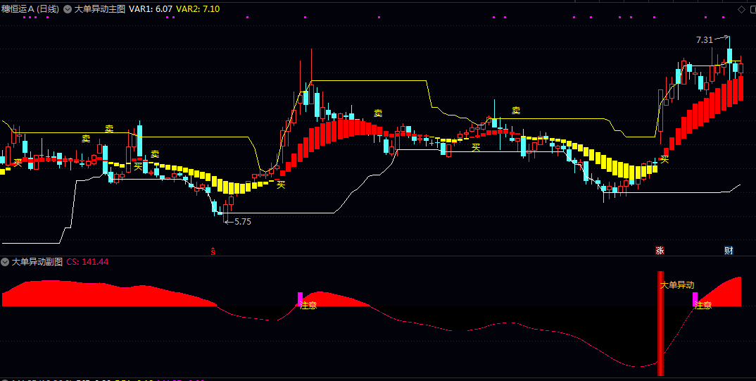The image size is (756, 381).
Task: Click the 大单异动主图 indicator name
Action: click(x=99, y=8)
